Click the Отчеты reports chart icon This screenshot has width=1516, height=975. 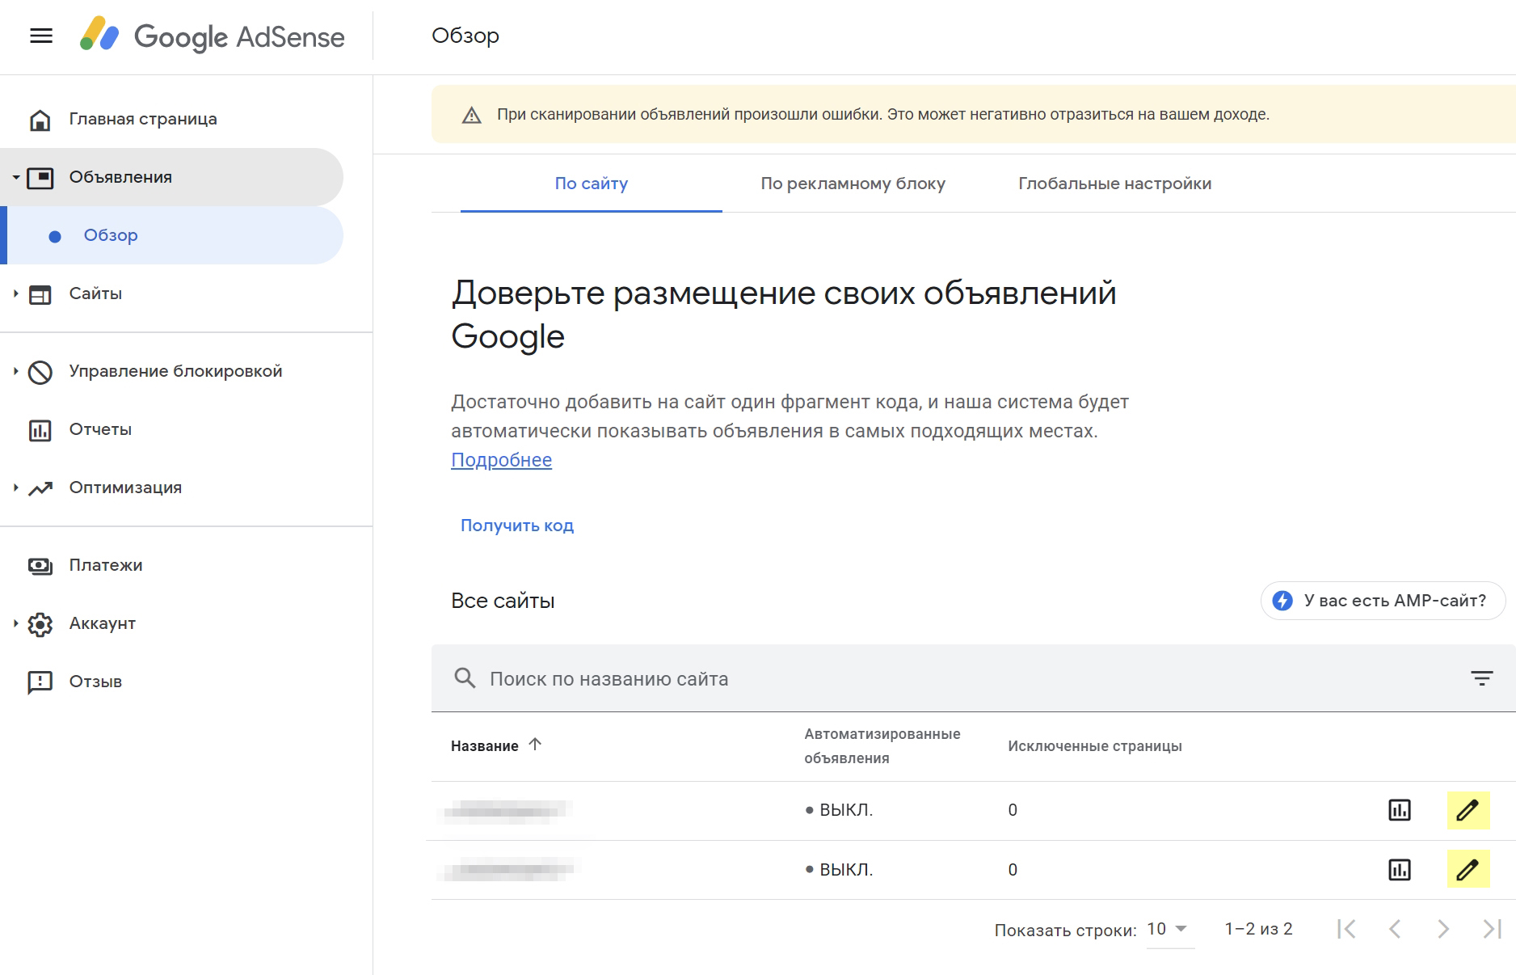pos(40,430)
